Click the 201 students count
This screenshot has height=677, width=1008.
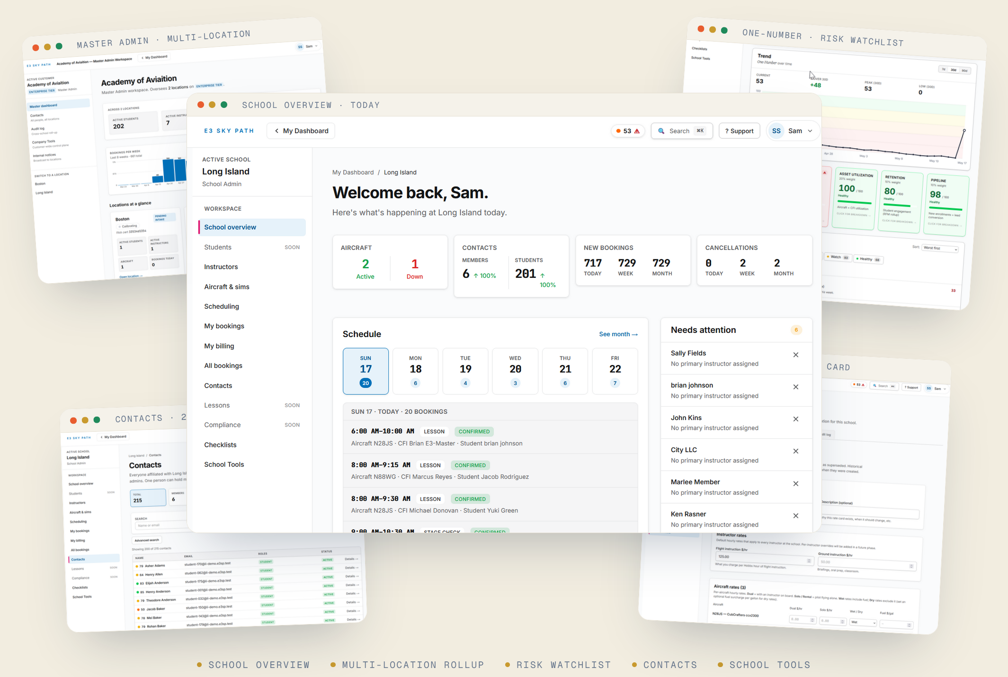[526, 274]
